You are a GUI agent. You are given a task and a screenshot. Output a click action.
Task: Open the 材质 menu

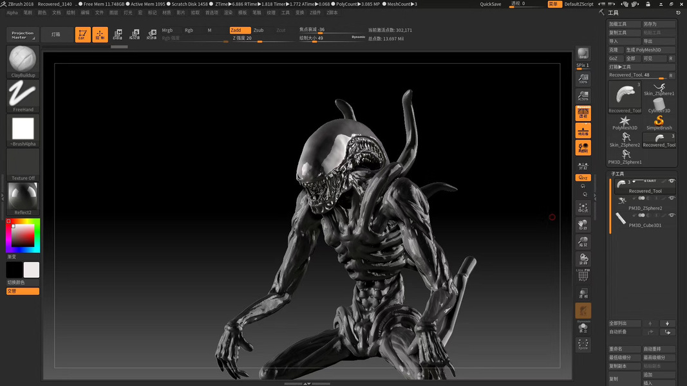click(167, 13)
